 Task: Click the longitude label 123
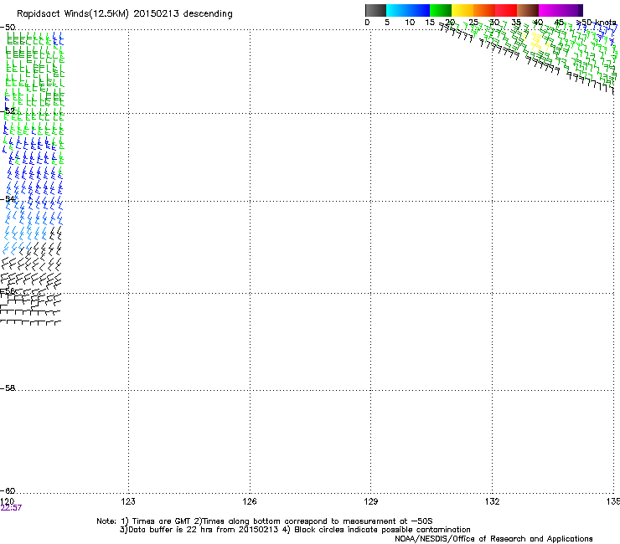point(128,501)
